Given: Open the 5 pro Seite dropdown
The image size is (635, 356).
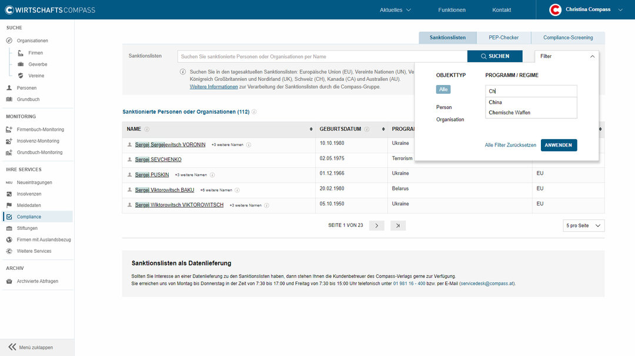Looking at the screenshot, I should point(583,226).
